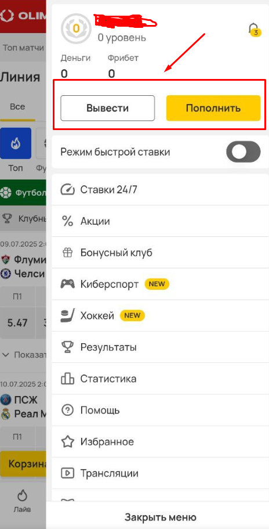The width and height of the screenshot is (269, 529).
Task: Click the bar chart icon beside Статистика
Action: pyautogui.click(x=67, y=379)
